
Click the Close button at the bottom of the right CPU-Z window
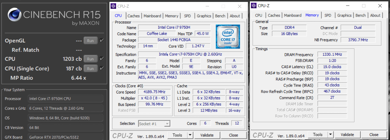pyautogui.click(x=374, y=134)
